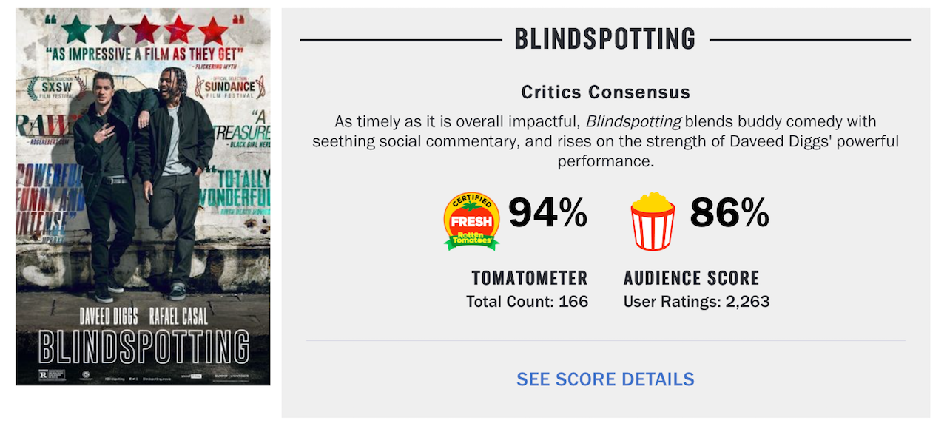Click the five-star rating row on poster
Viewport: 947px width, 429px height.
tap(144, 30)
